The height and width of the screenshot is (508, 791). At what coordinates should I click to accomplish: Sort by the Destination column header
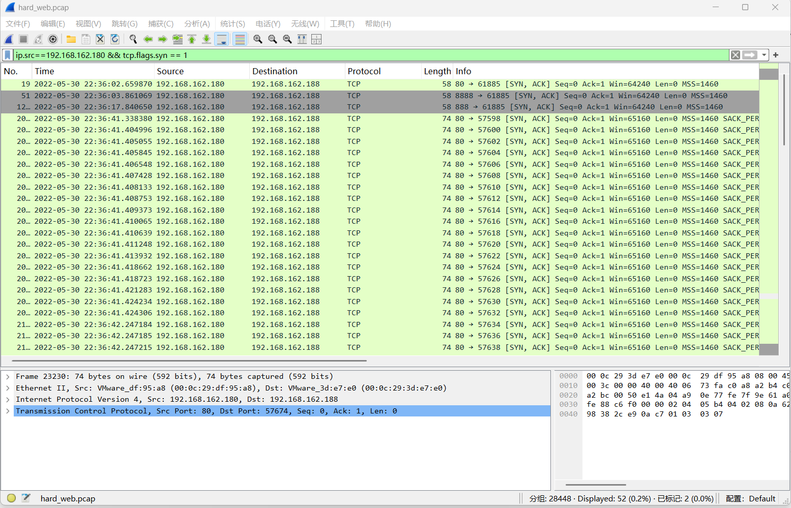coord(297,71)
